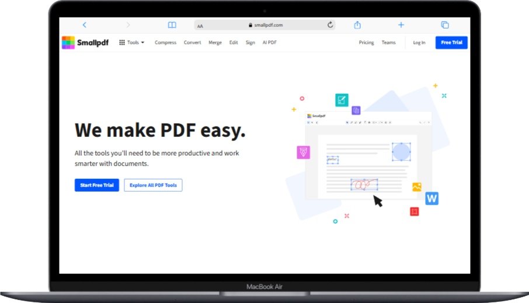Viewport: 529px width, 303px height.
Task: Click Explore All PDF Tools button
Action: coord(153,185)
